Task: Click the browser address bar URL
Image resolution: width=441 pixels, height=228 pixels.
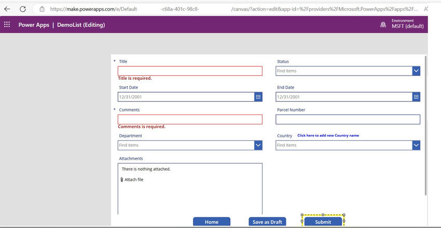Action: 233,9
